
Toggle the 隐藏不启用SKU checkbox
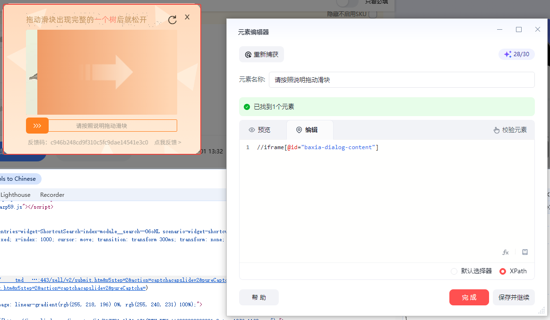[373, 14]
